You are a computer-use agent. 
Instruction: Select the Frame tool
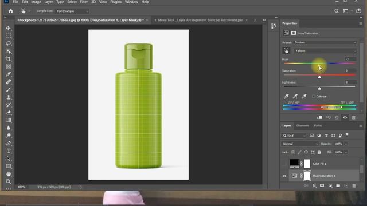(9, 66)
